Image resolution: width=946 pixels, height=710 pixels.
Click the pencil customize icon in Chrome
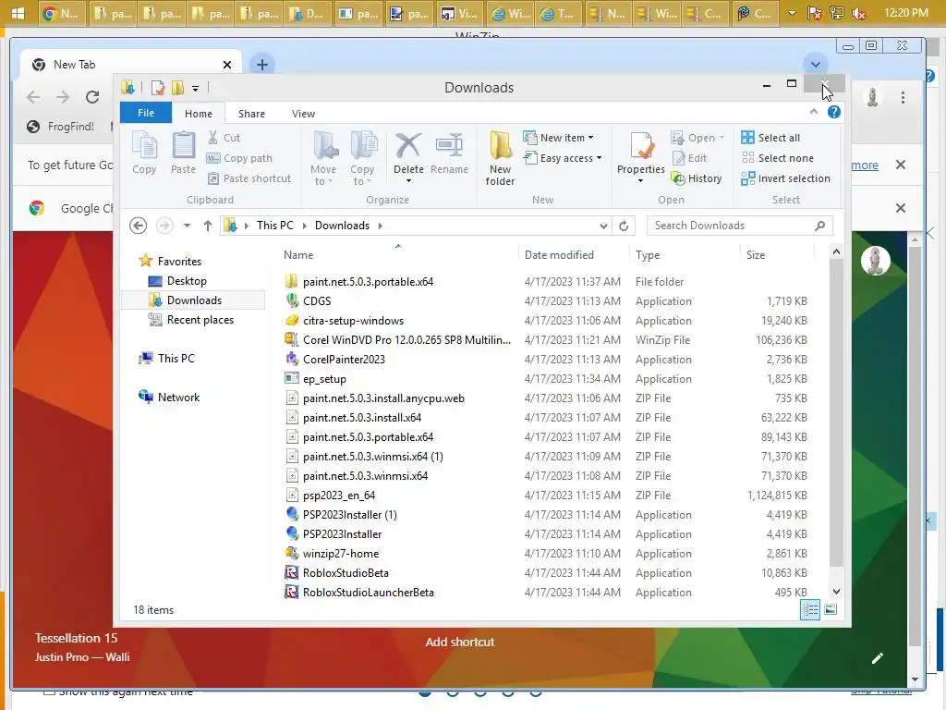tap(878, 658)
